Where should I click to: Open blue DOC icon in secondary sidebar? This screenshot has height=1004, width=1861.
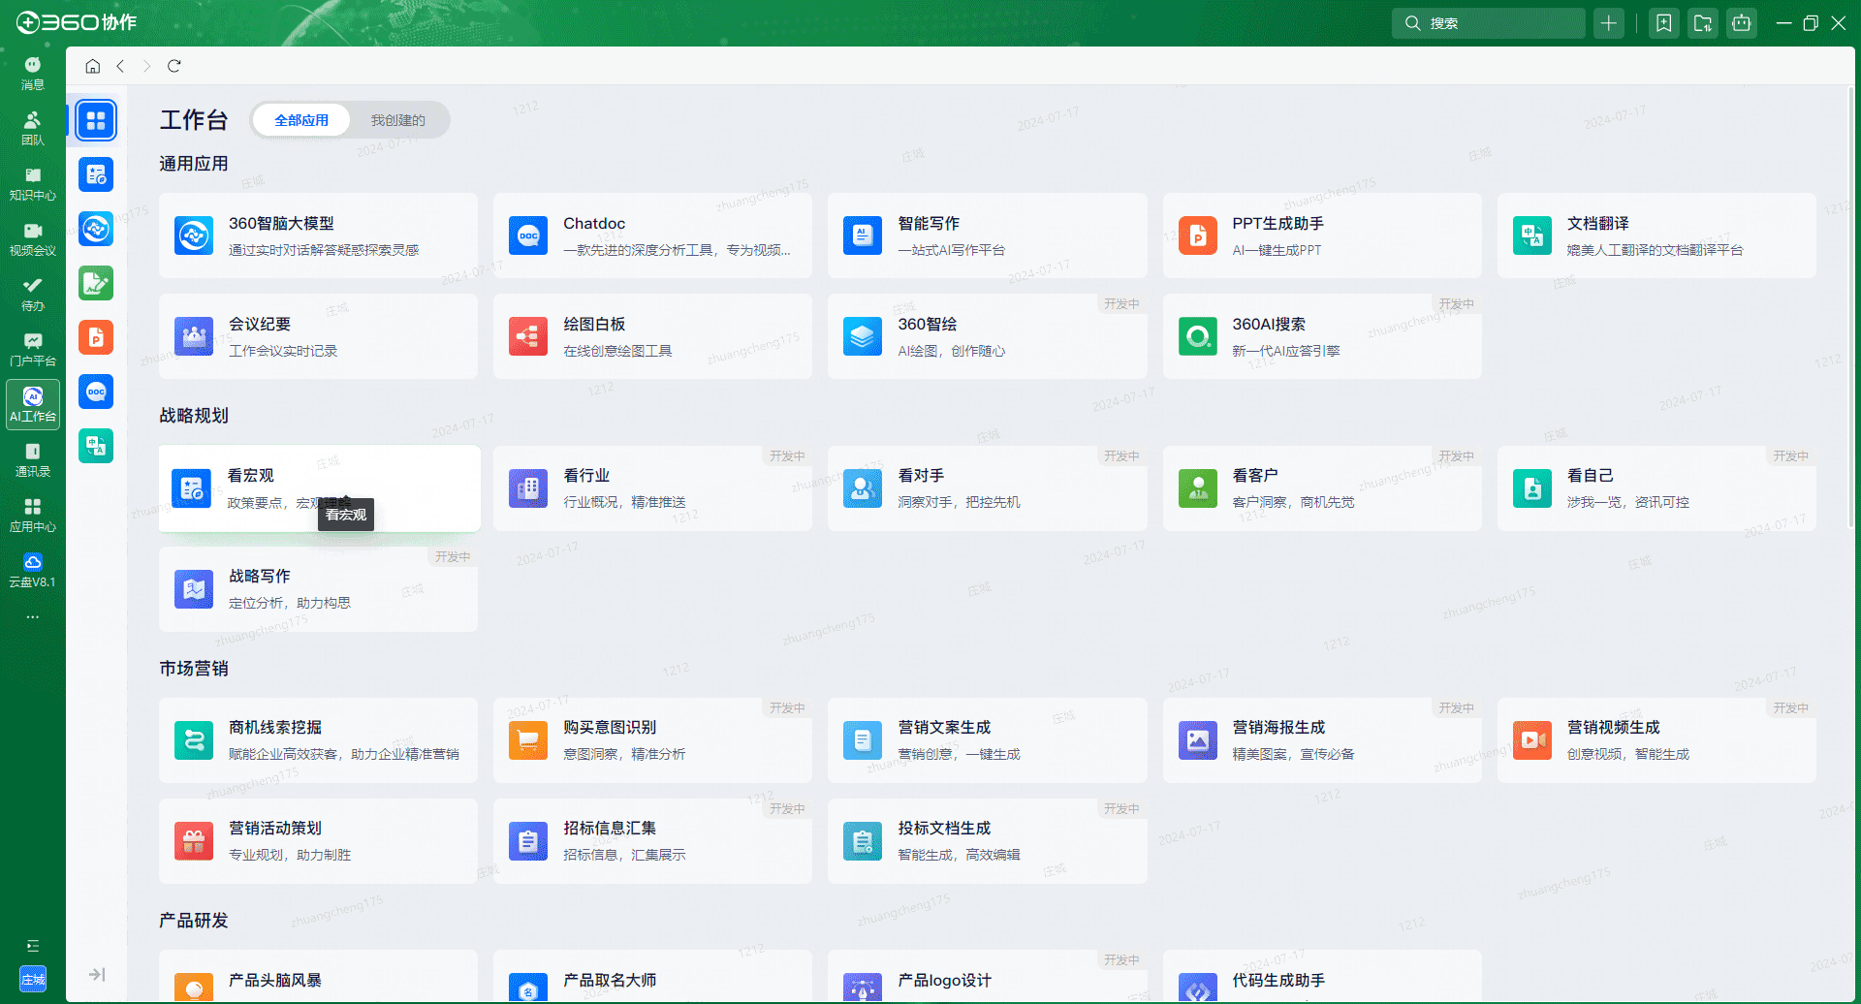96,392
